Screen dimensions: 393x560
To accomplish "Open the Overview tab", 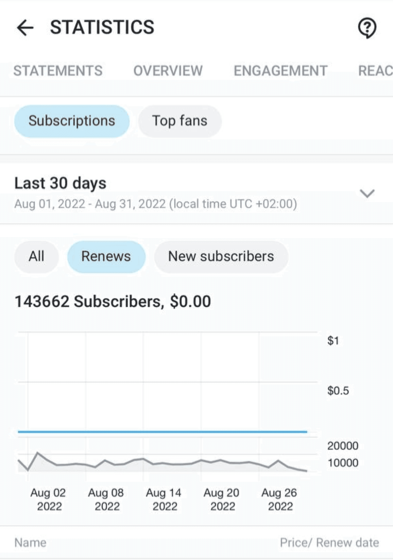I will click(168, 71).
